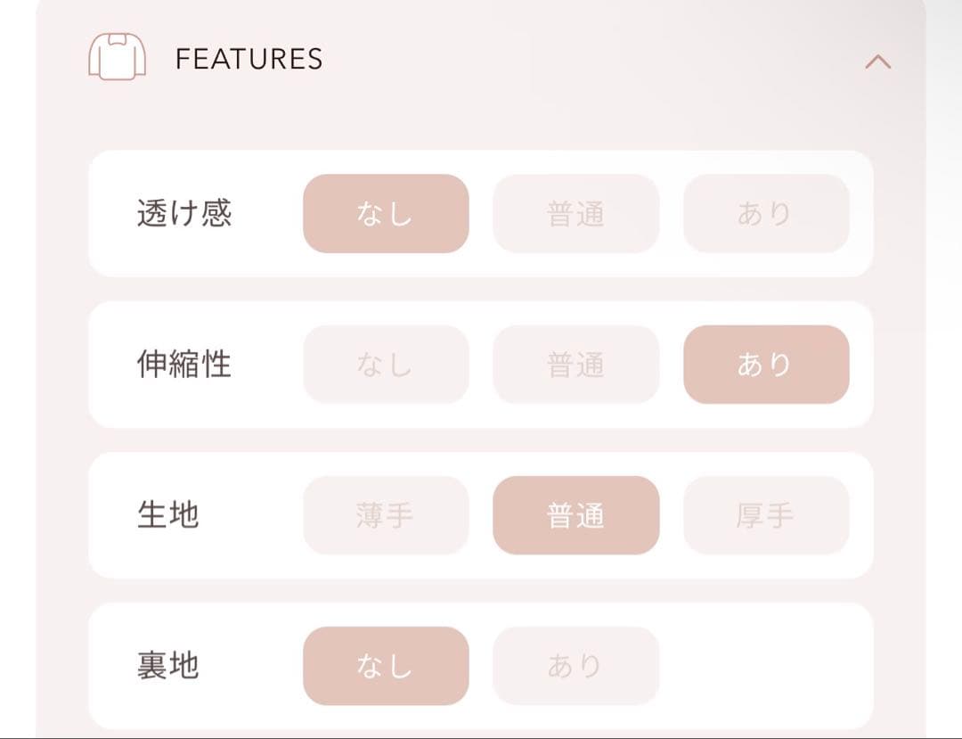Choose 厚手 for 生地 (fabric)

click(x=766, y=515)
